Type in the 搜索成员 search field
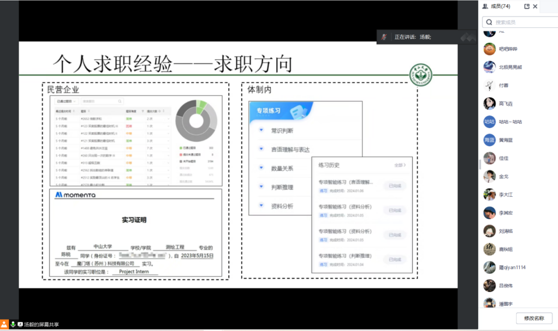558x331 pixels. [x=521, y=22]
